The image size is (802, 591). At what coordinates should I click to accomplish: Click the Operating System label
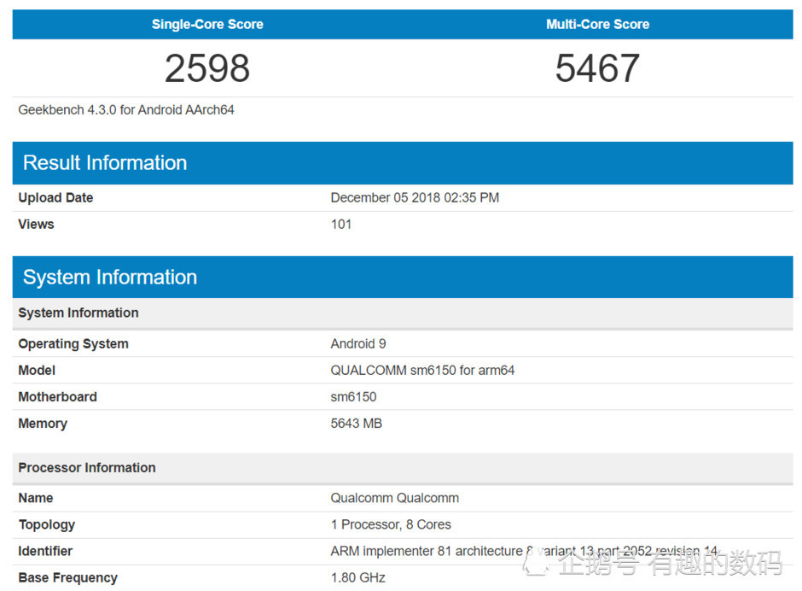[x=73, y=343]
